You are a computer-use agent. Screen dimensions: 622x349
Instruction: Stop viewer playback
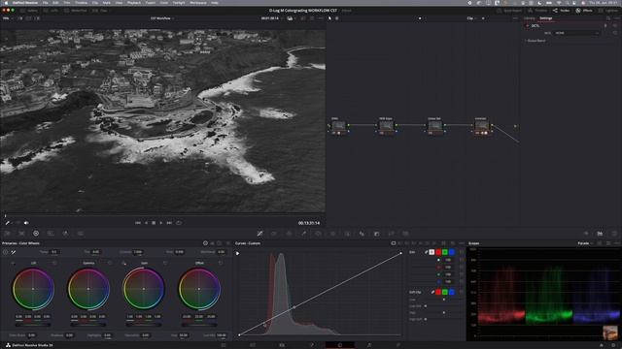154,223
